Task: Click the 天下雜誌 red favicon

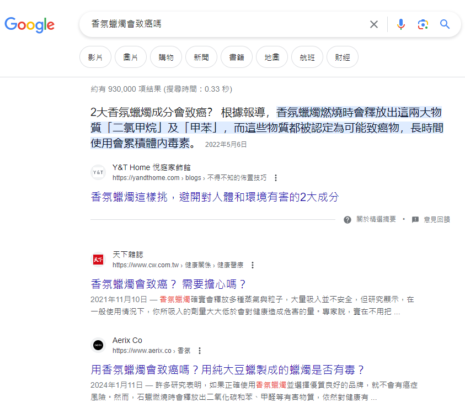Action: [98, 260]
